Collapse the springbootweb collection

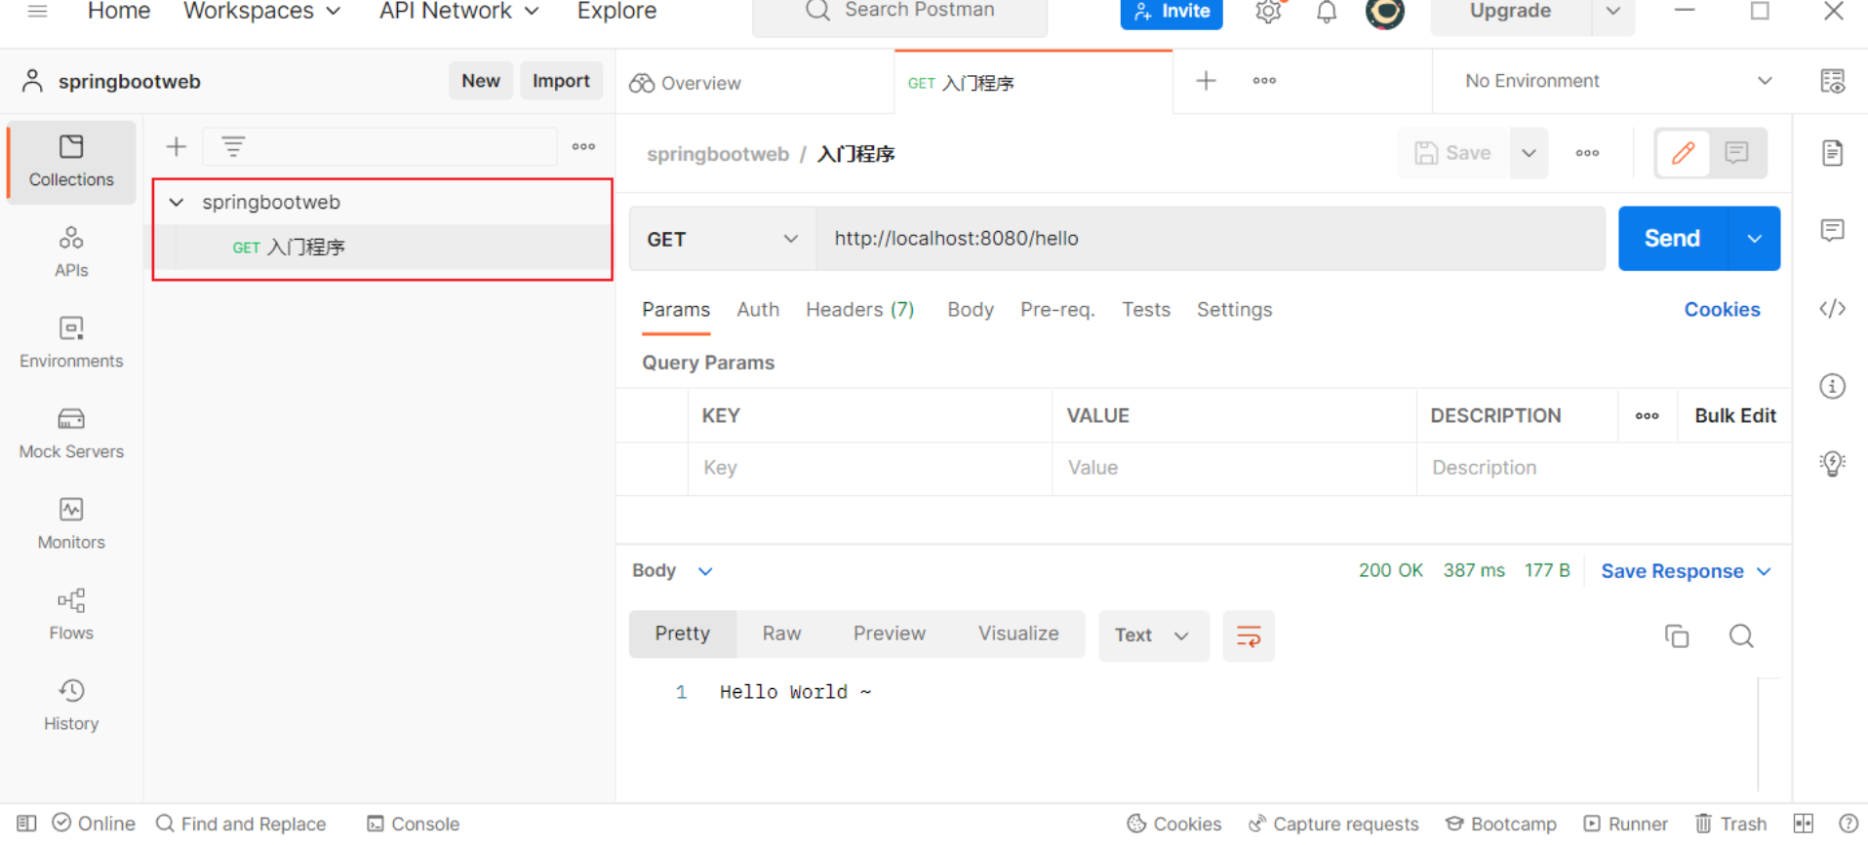click(177, 203)
